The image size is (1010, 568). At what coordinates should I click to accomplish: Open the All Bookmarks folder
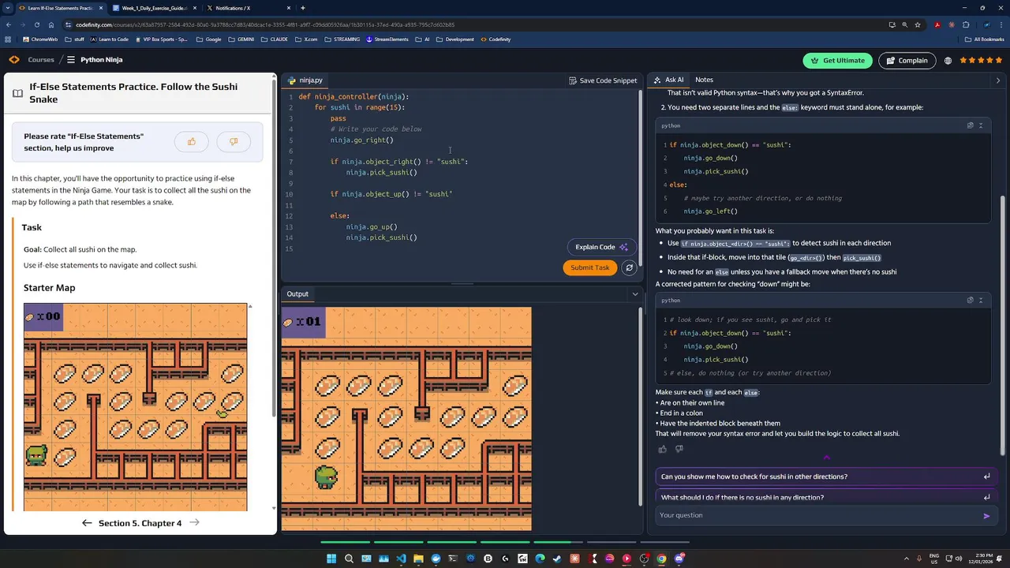984,39
